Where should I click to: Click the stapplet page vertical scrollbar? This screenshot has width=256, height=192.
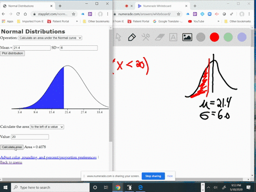tap(110, 85)
